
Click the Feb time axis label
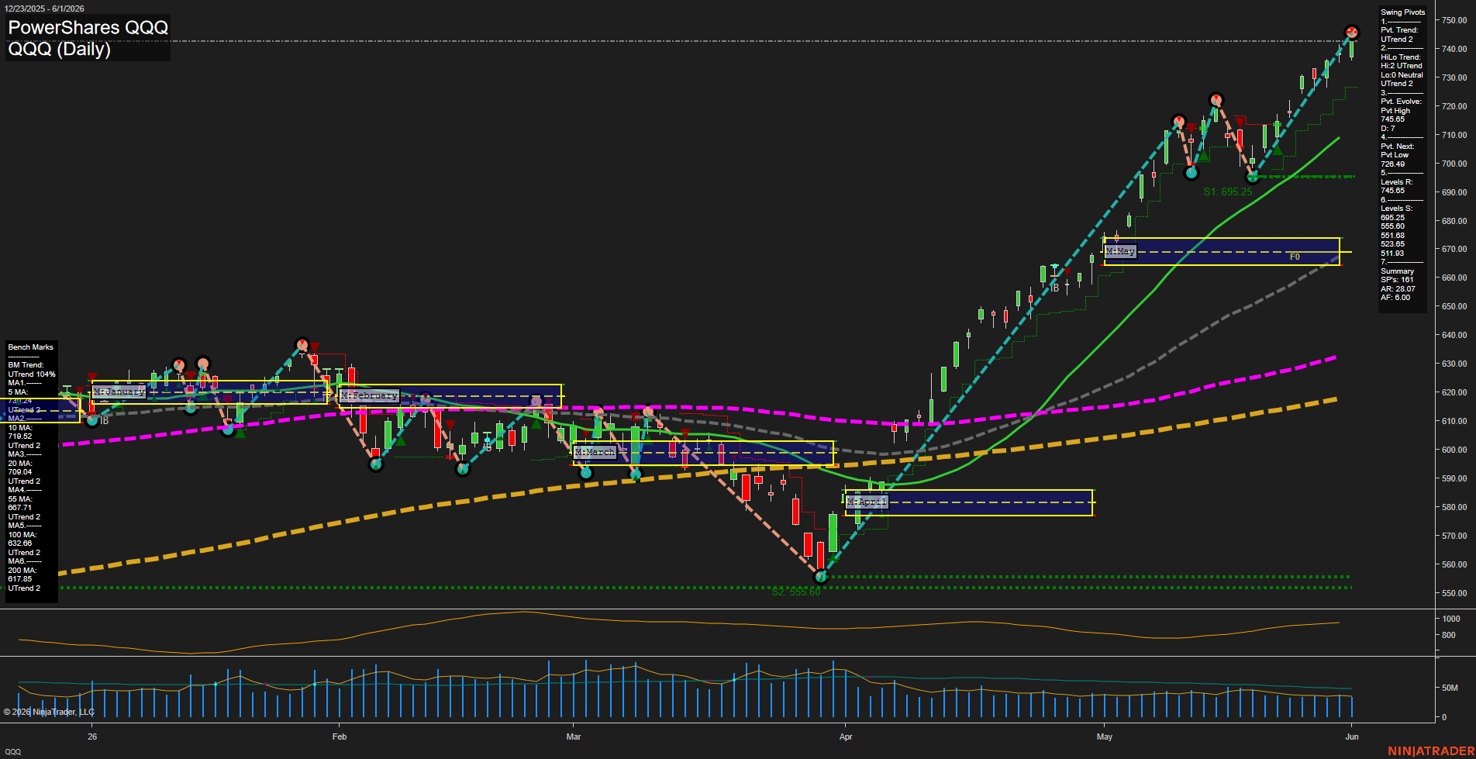point(340,737)
